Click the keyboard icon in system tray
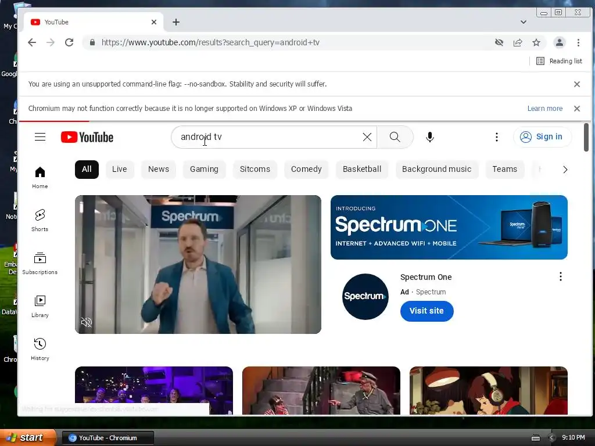This screenshot has width=595, height=446. pyautogui.click(x=535, y=438)
